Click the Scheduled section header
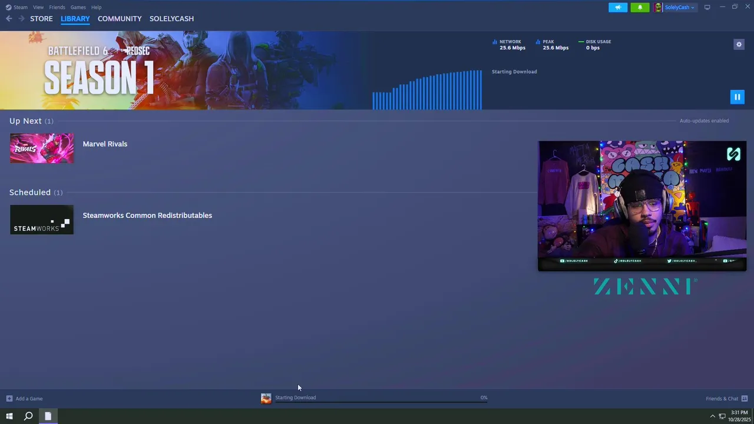 (x=36, y=192)
